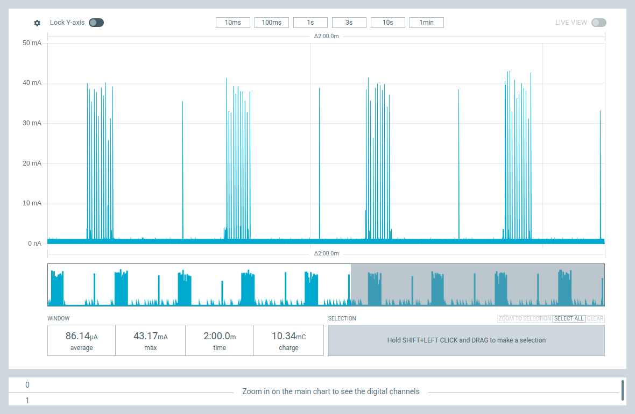Click the 2:00.0 m time readout

[220, 340]
